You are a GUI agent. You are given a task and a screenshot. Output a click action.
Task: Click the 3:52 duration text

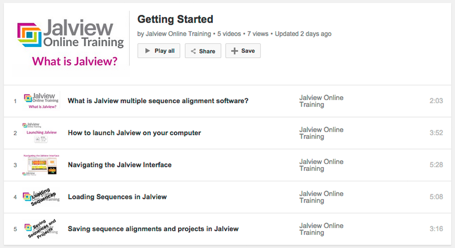click(436, 133)
